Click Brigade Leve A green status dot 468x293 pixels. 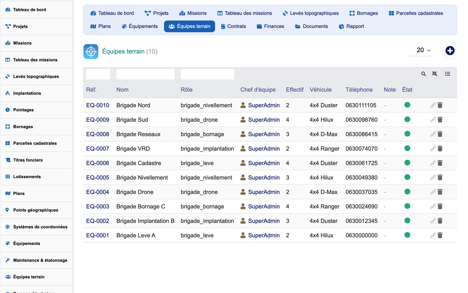click(407, 235)
